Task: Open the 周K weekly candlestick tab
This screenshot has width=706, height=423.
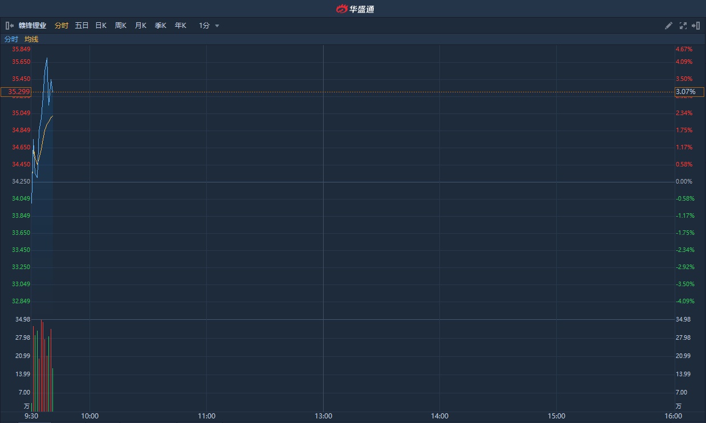Action: 121,26
